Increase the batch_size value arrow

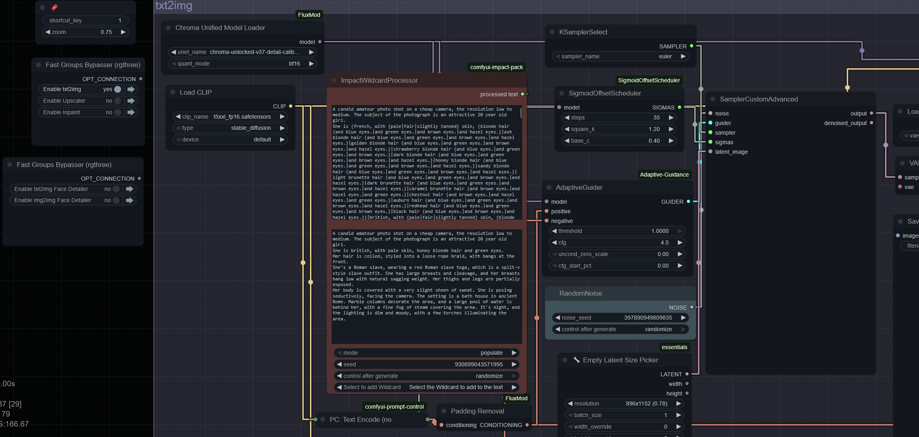click(x=678, y=415)
